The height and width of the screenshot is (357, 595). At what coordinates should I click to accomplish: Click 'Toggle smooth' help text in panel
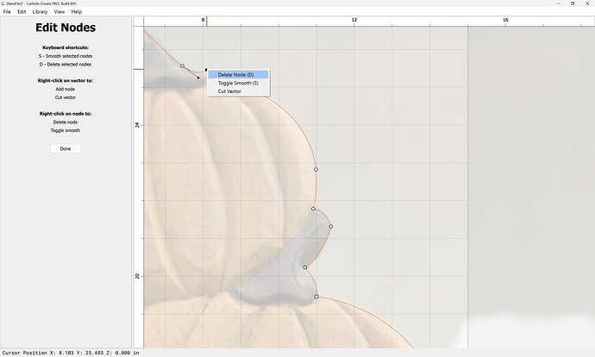[x=66, y=130]
